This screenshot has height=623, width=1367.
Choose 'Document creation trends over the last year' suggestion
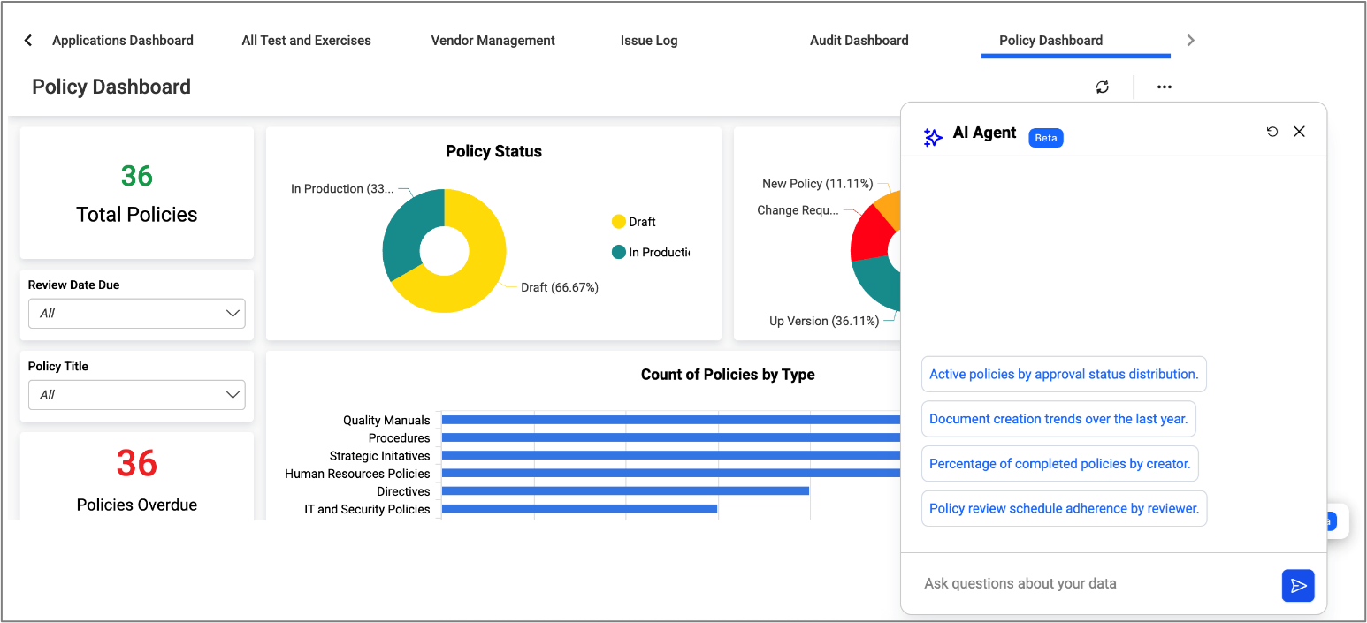pyautogui.click(x=1058, y=419)
